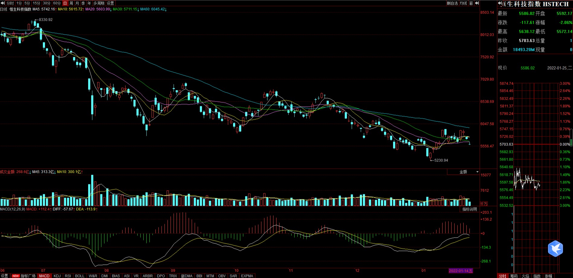Select the KDJ indicator tab

point(57,276)
